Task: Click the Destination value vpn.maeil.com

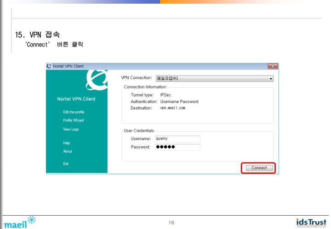Action: click(x=173, y=108)
